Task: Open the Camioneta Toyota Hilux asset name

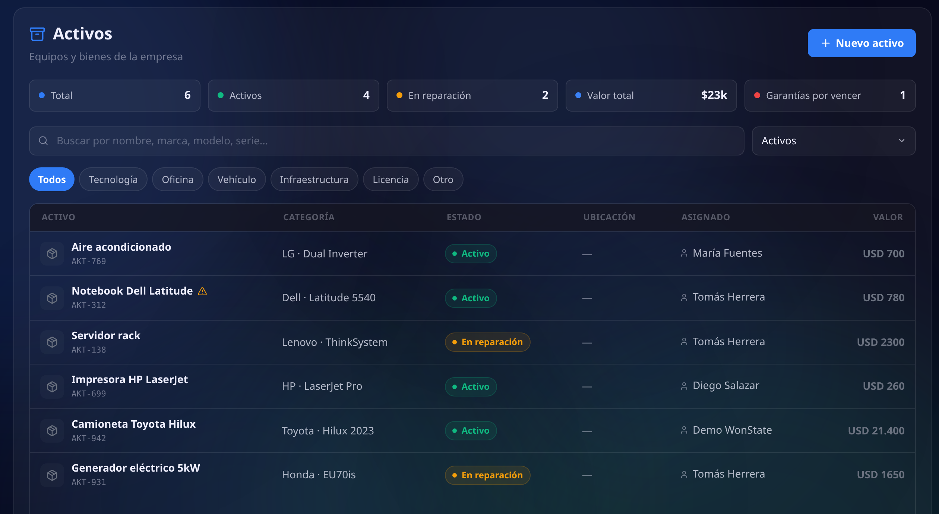Action: (x=133, y=424)
